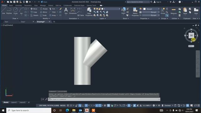Select the Polyline tool
The height and width of the screenshot is (113, 201).
[9, 11]
